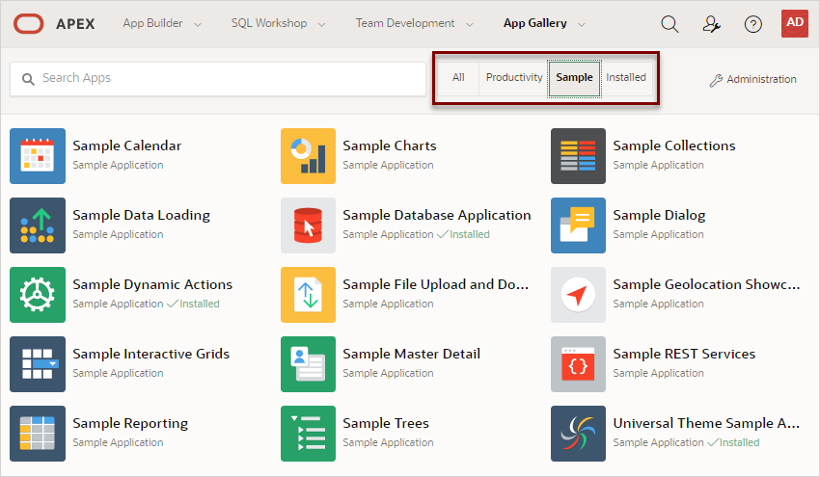Viewport: 820px width, 477px height.
Task: Open Universal Theme Sample A... title
Action: [x=706, y=424]
